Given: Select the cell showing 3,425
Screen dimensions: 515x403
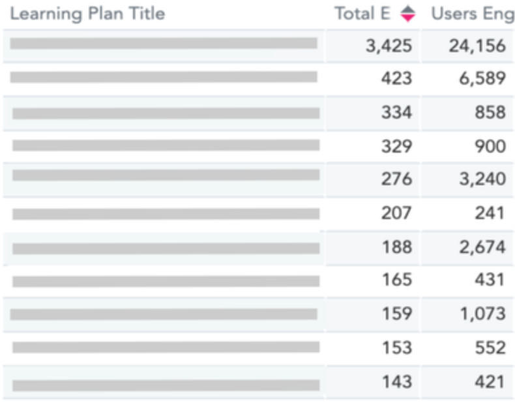Looking at the screenshot, I should point(389,46).
